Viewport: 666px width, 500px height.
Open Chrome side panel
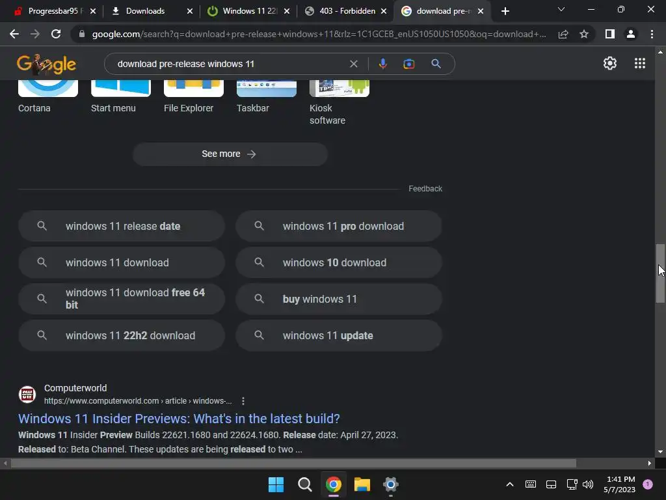click(610, 34)
